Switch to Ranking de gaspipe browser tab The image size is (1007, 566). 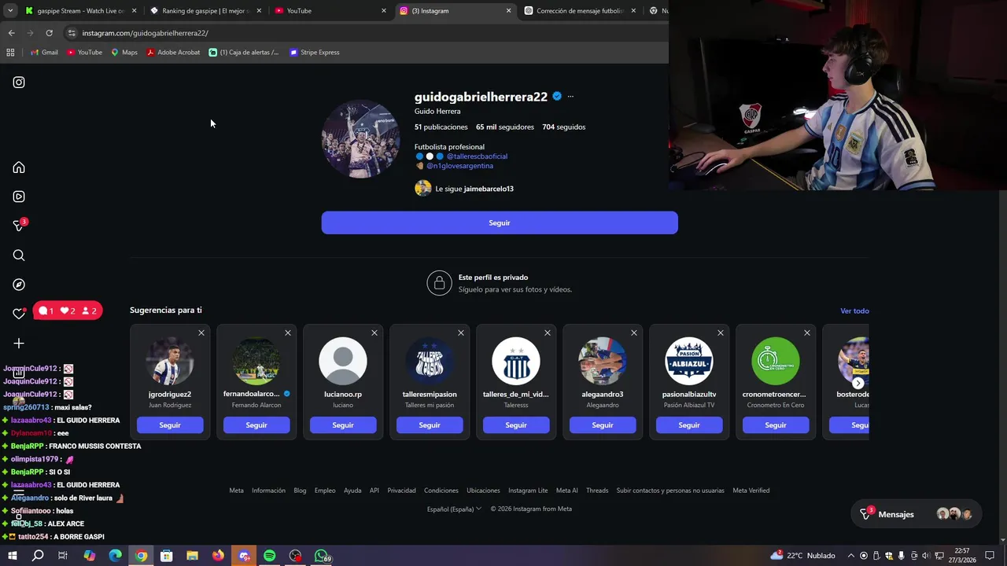point(205,11)
